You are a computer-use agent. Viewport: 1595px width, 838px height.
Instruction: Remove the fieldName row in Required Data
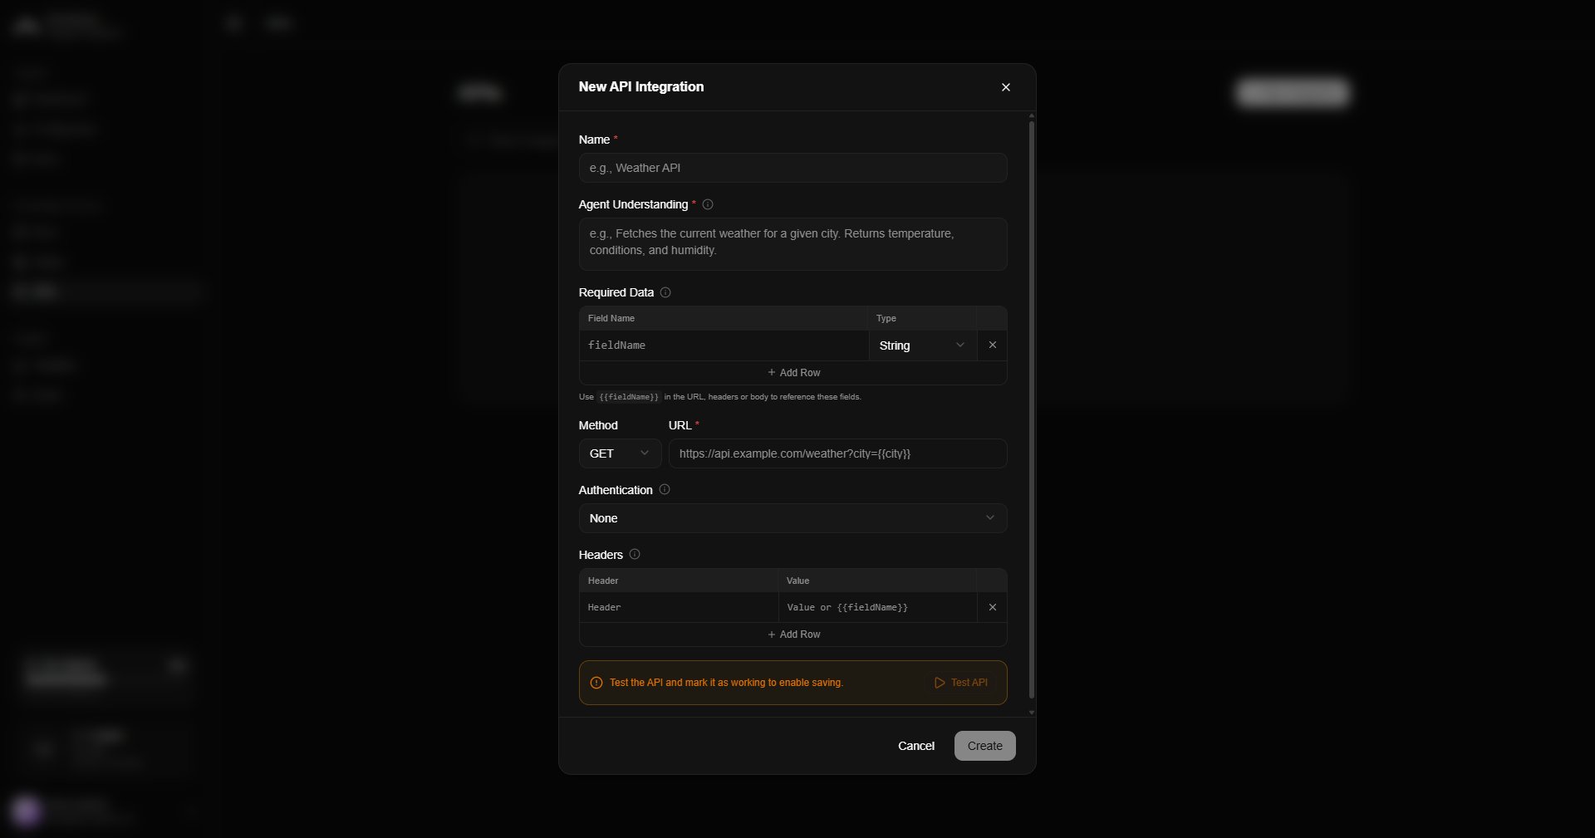click(x=992, y=345)
